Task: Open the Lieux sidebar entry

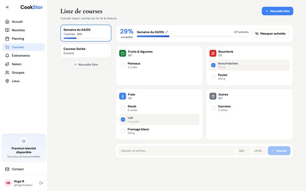Action: pyautogui.click(x=23, y=81)
